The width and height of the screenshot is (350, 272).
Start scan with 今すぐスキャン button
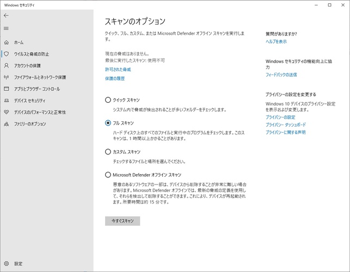(122, 221)
